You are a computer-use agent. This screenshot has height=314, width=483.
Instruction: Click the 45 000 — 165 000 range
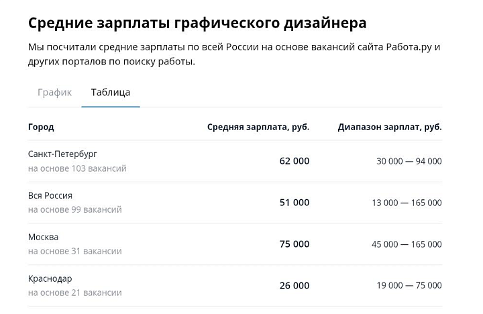[407, 245]
